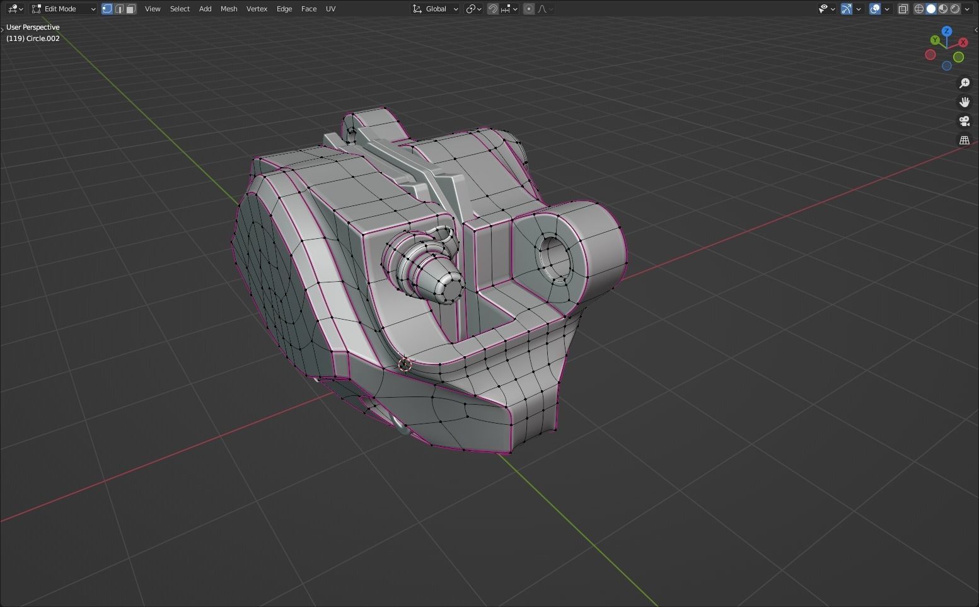
Task: Open the UV menu
Action: pos(330,9)
